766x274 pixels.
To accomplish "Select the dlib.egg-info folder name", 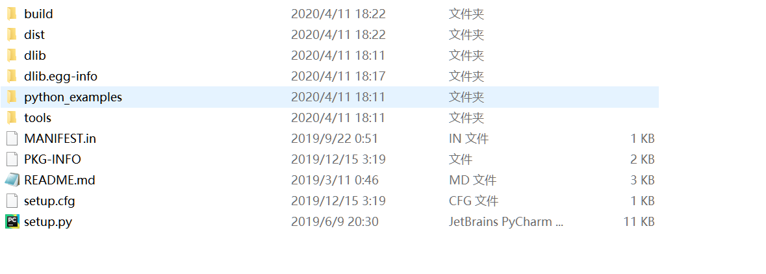I will pos(60,77).
